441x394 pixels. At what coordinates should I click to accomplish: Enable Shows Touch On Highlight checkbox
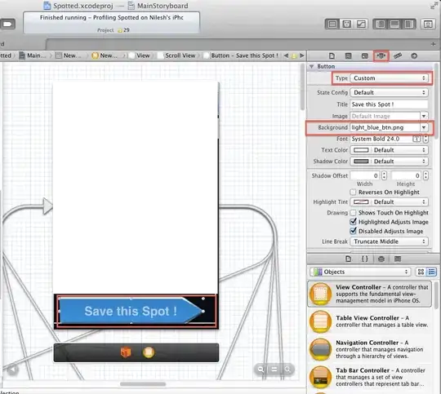(x=353, y=213)
